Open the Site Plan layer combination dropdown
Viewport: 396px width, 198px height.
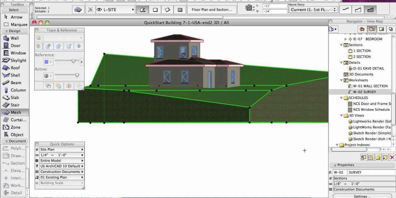tap(62, 149)
